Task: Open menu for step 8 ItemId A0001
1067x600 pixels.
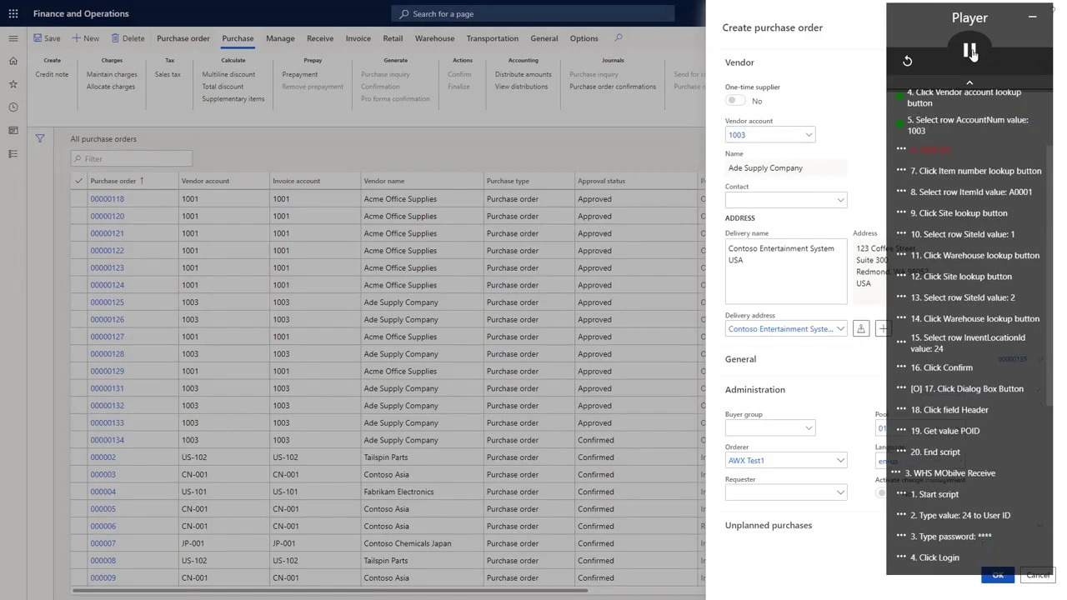Action: (x=901, y=191)
